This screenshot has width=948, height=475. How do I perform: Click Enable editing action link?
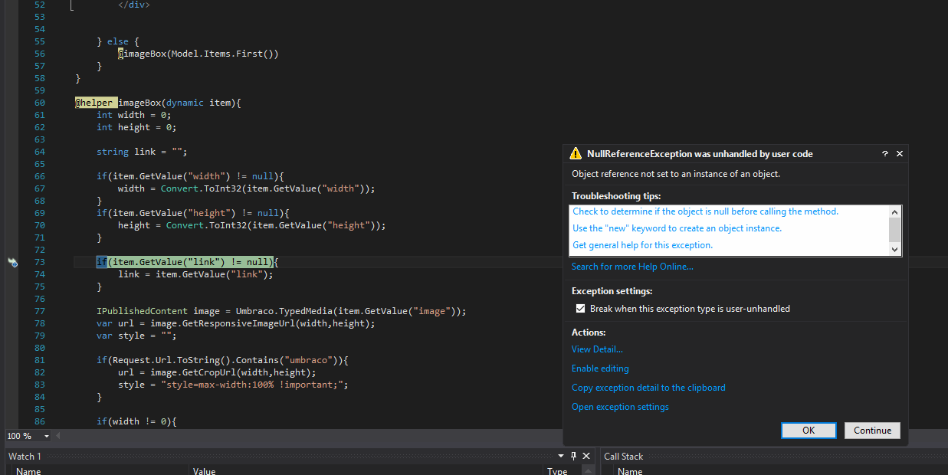(600, 369)
